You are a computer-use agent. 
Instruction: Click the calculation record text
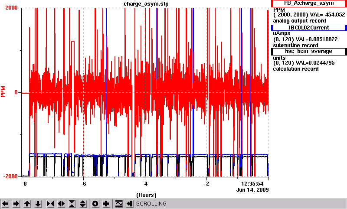[296, 69]
